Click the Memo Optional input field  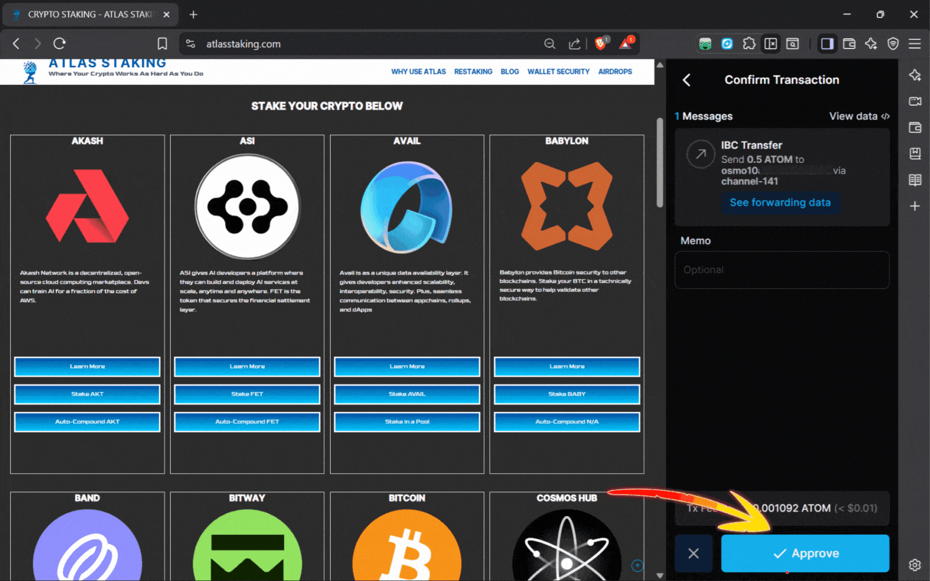[782, 270]
